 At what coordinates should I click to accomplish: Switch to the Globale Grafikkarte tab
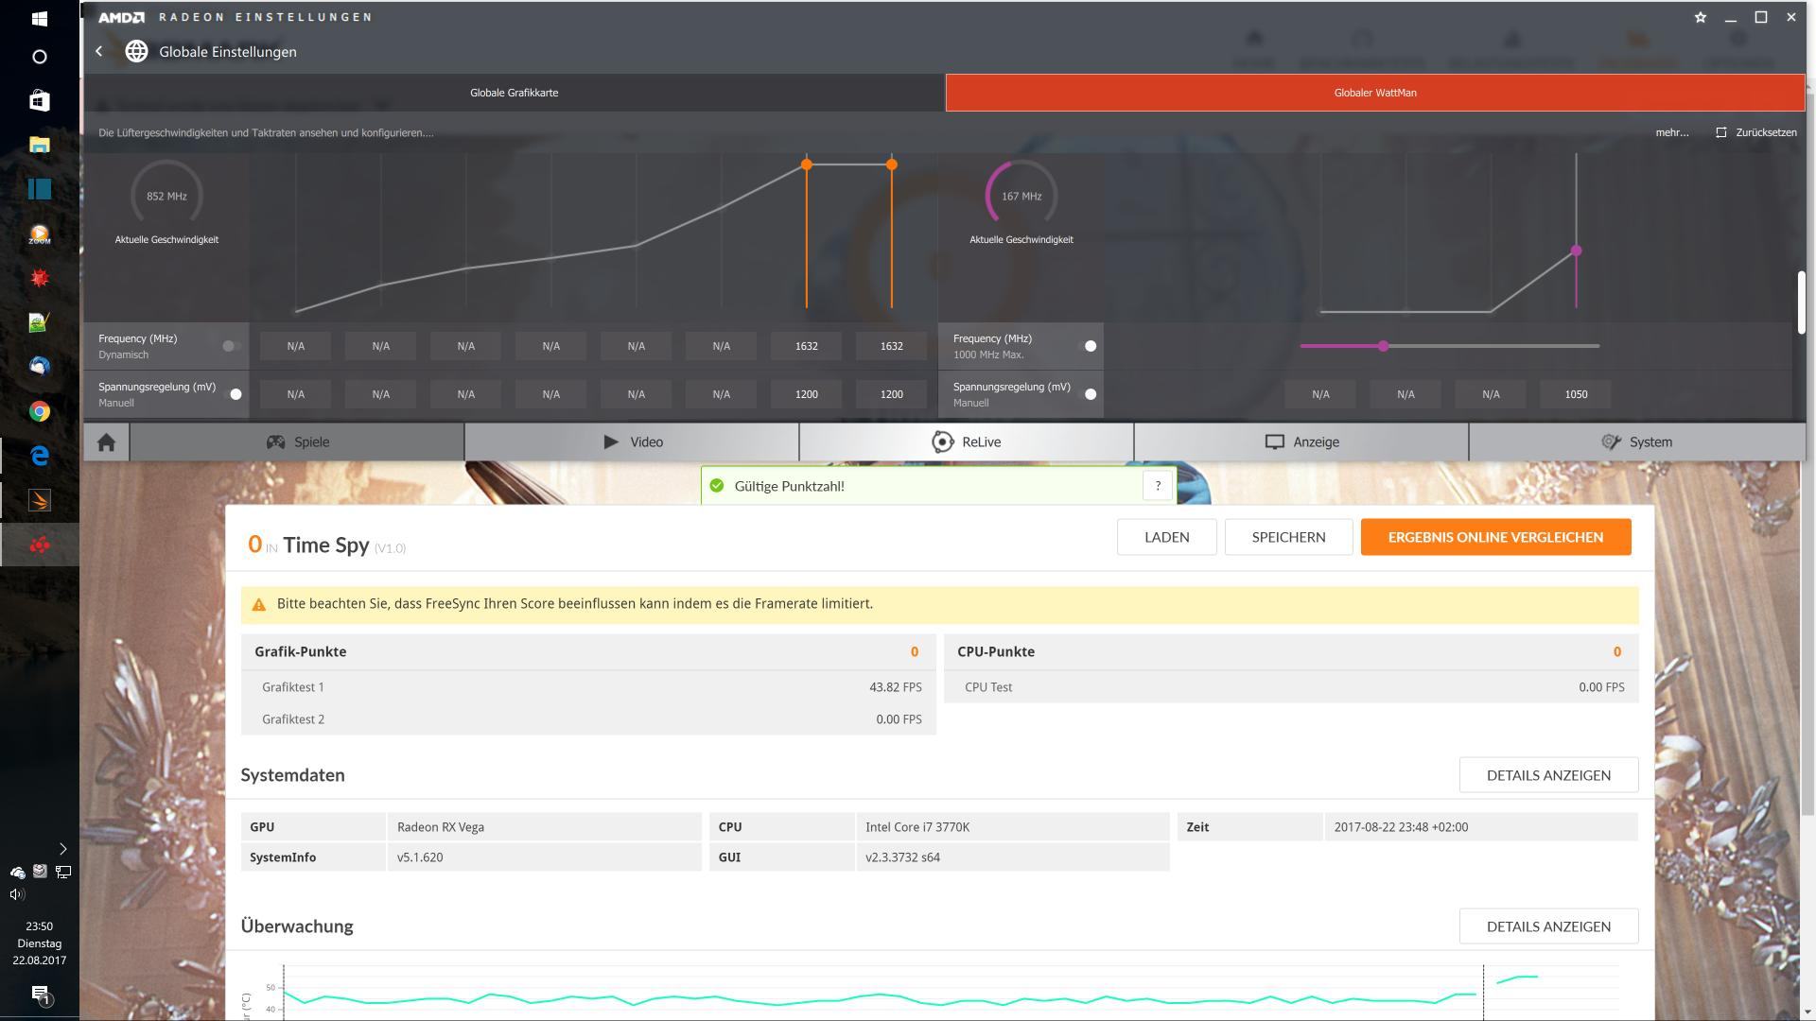coord(514,93)
